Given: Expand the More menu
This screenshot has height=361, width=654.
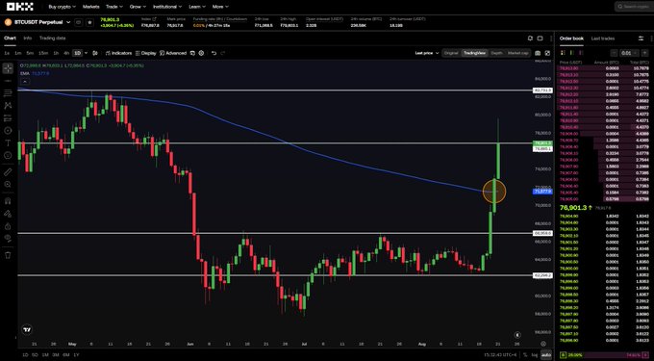Looking at the screenshot, I should click(220, 7).
